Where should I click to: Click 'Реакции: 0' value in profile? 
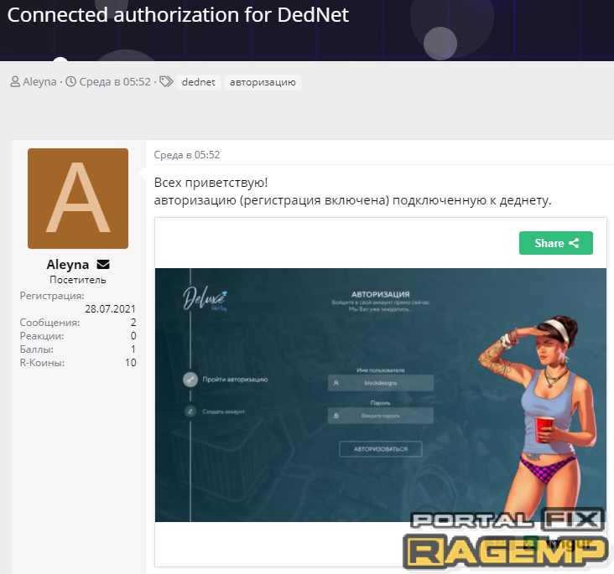click(x=133, y=336)
